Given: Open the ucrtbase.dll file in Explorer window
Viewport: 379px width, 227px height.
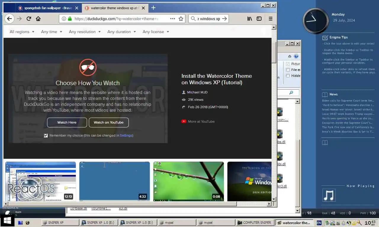Looking at the screenshot, I should click(x=78, y=208).
